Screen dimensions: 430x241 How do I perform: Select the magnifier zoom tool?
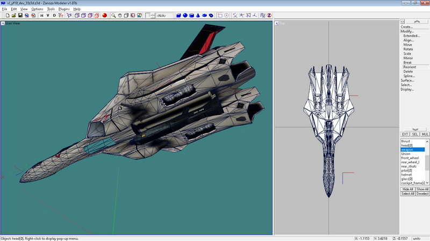click(x=113, y=16)
